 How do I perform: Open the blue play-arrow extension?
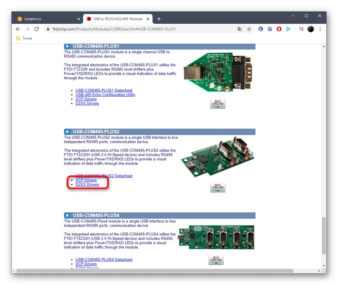pyautogui.click(x=288, y=29)
